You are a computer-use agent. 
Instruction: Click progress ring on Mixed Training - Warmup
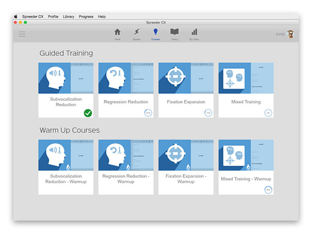268,189
